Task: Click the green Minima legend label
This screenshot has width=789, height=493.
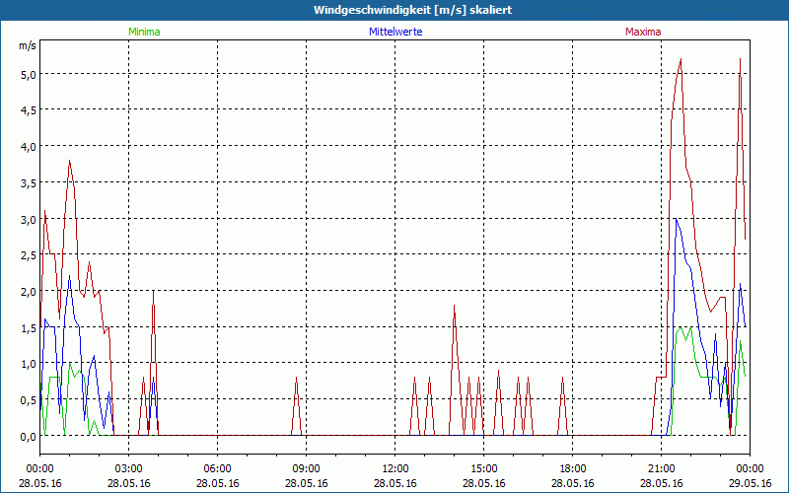Action: click(x=143, y=32)
